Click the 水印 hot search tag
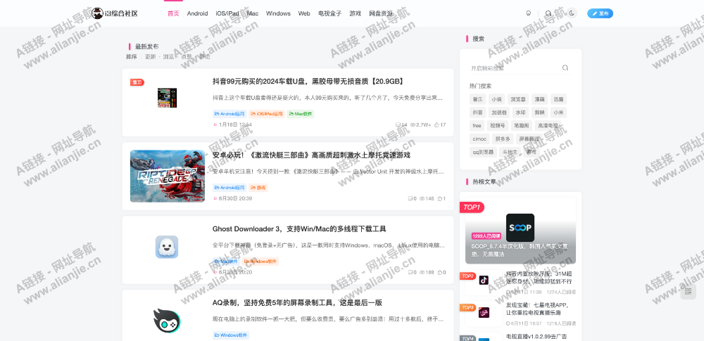Image resolution: width=704 pixels, height=341 pixels. [x=520, y=112]
